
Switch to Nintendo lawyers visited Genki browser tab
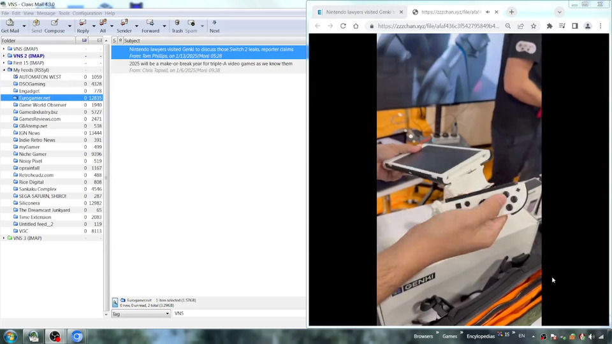tap(360, 12)
